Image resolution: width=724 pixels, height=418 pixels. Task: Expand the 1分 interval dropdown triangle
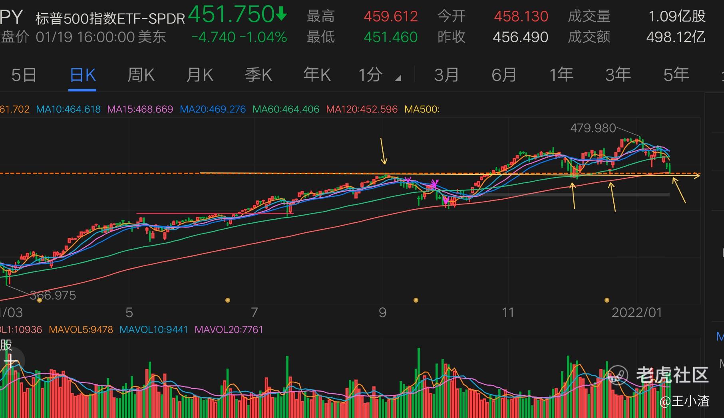pos(398,78)
